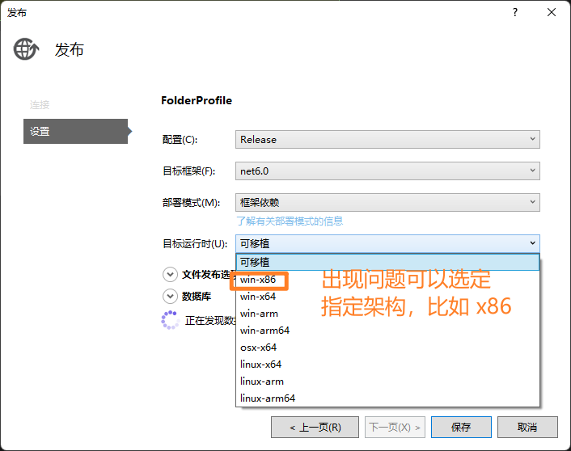Choose win-arm runtime option

[x=259, y=314]
